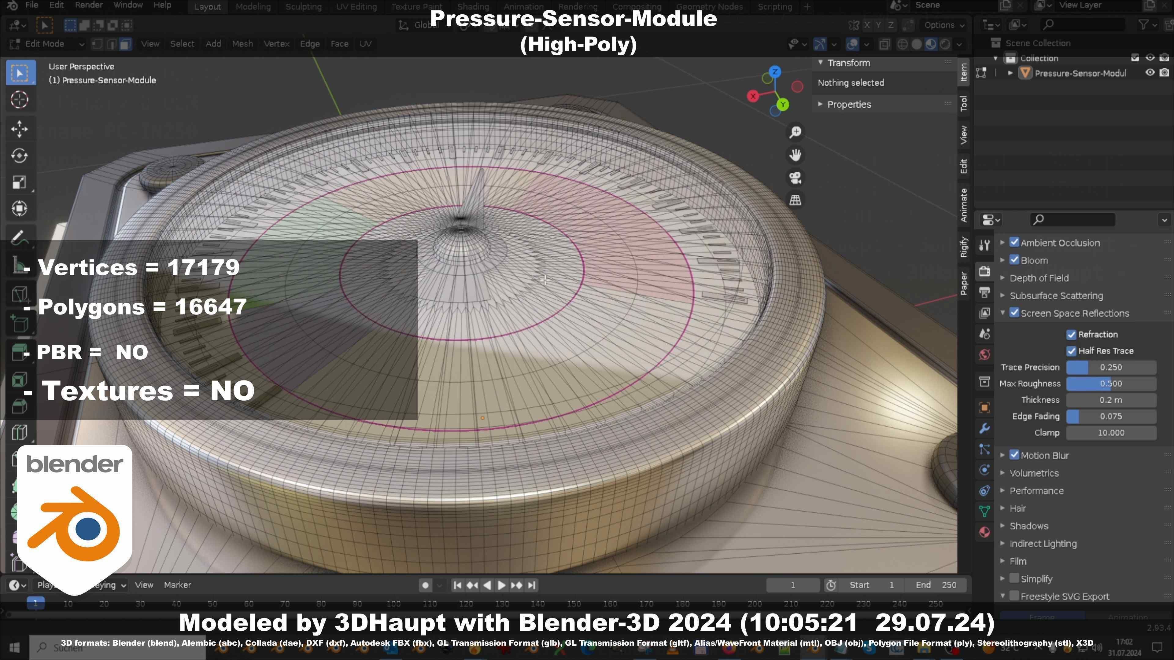1174x660 pixels.
Task: Click the pan view hand icon
Action: (x=795, y=155)
